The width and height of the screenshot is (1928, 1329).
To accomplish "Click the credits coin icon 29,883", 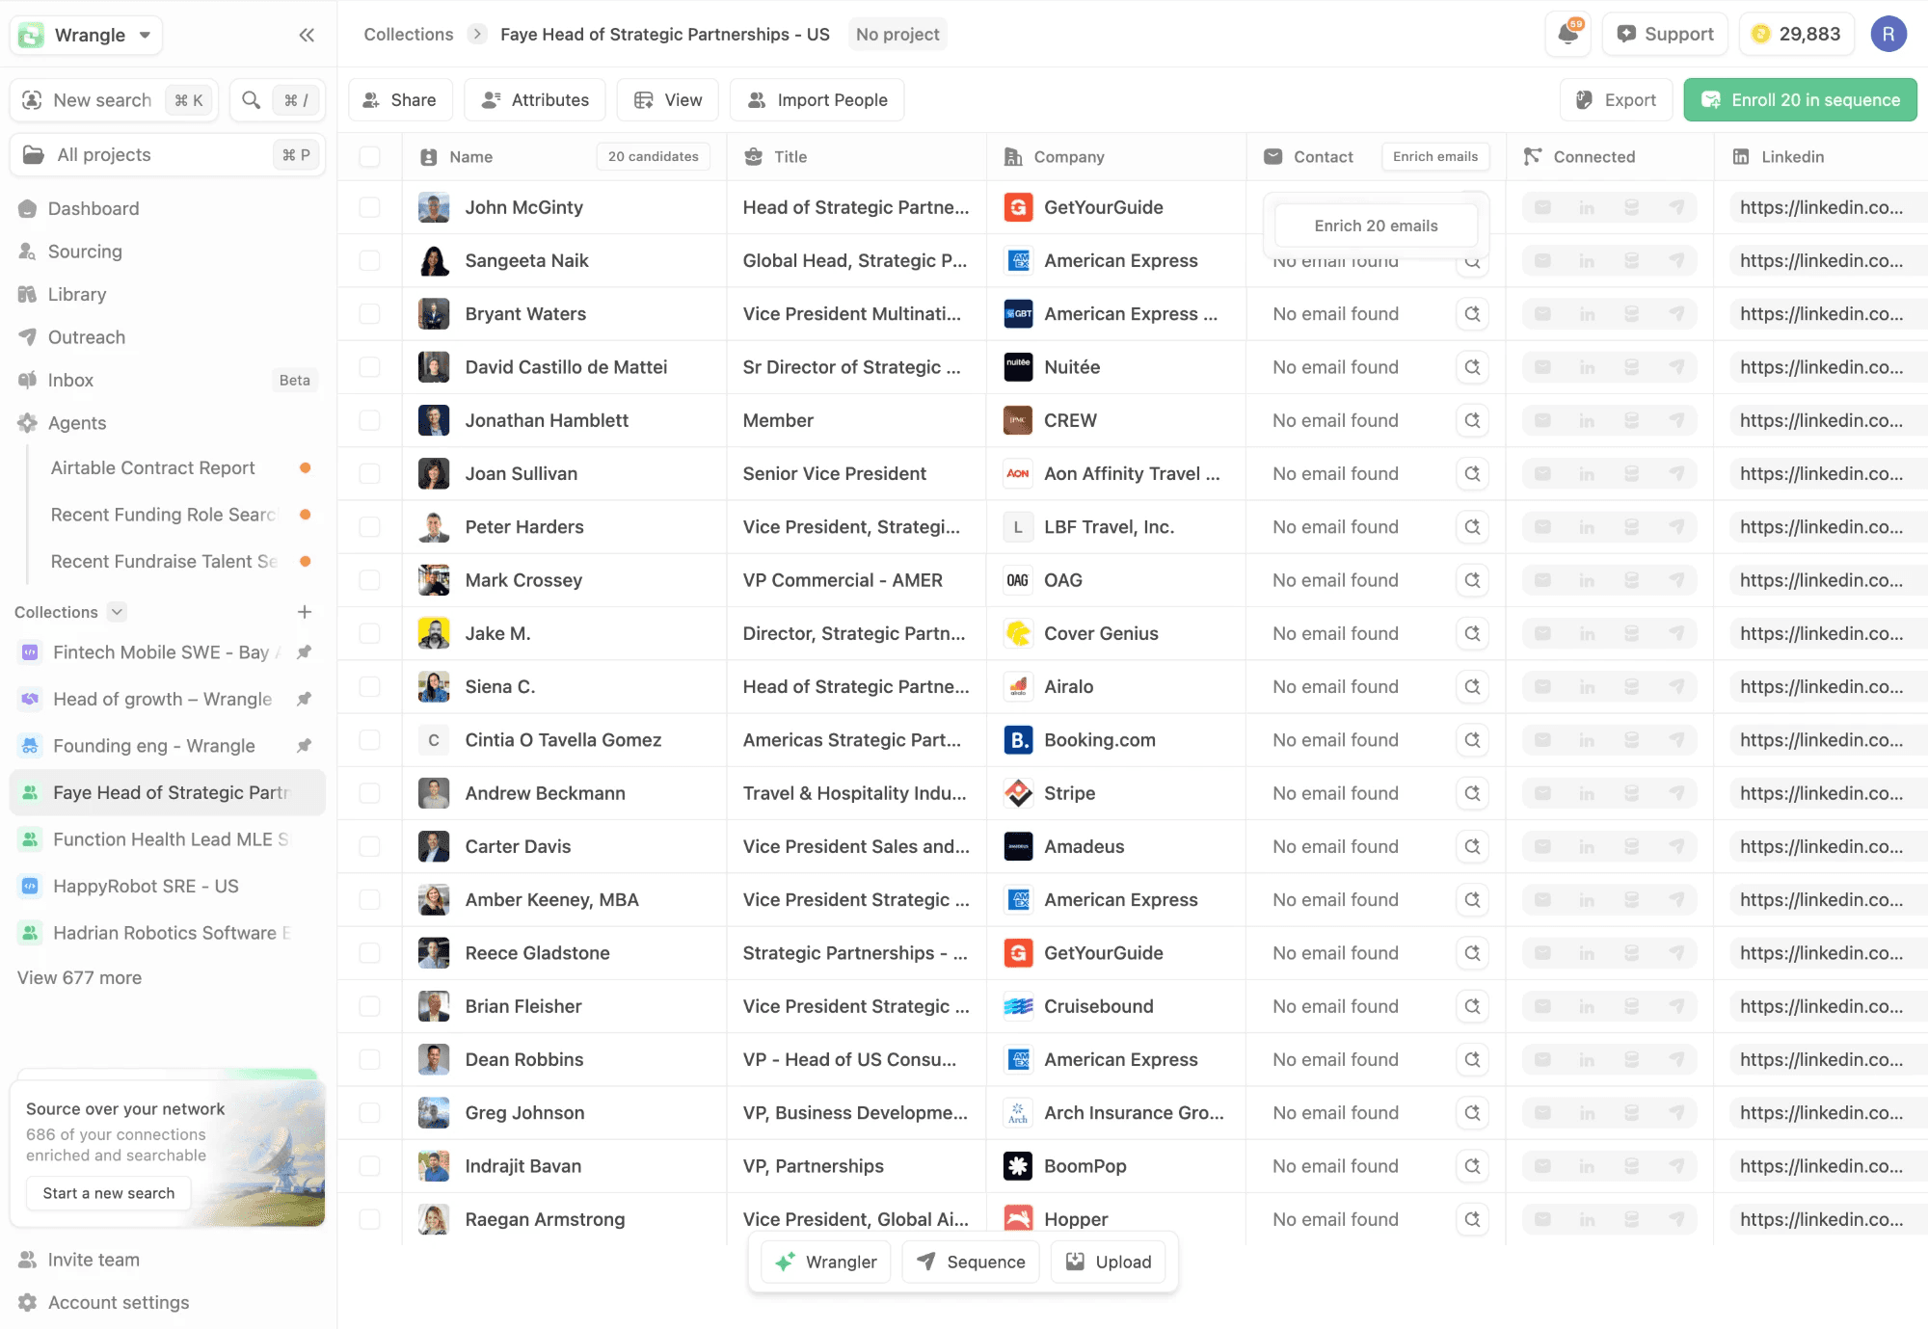I will (x=1760, y=34).
